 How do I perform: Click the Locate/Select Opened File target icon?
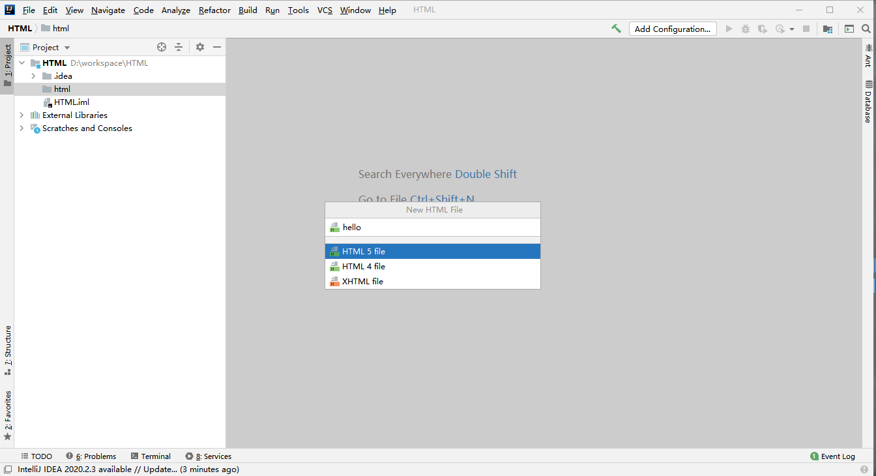(x=162, y=47)
